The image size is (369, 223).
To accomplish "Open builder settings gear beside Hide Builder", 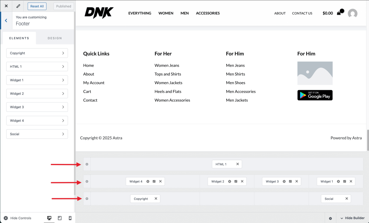I will [x=330, y=218].
